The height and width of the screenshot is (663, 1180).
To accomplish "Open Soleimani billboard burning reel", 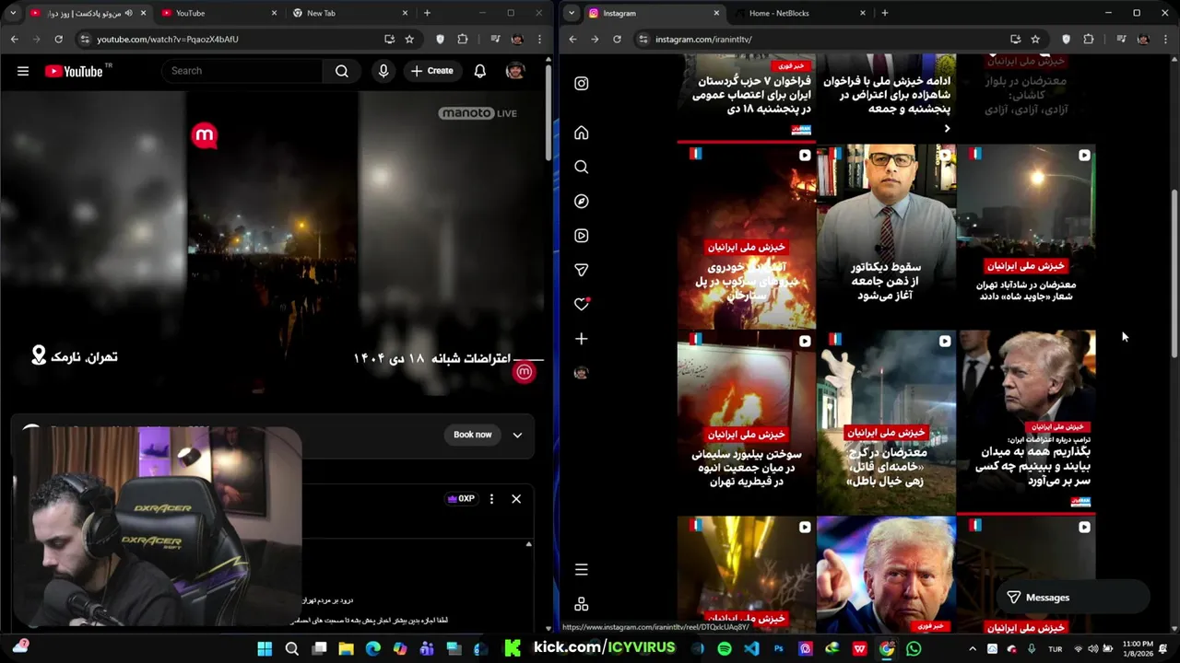I will click(746, 422).
